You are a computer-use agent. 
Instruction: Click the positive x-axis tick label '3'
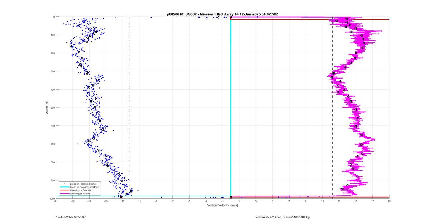click(x=256, y=201)
